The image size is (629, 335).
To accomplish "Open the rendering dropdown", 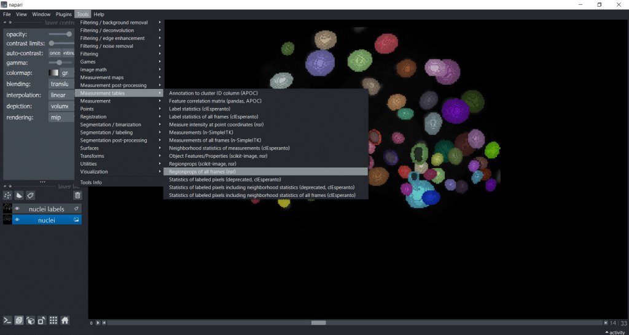I will 61,117.
